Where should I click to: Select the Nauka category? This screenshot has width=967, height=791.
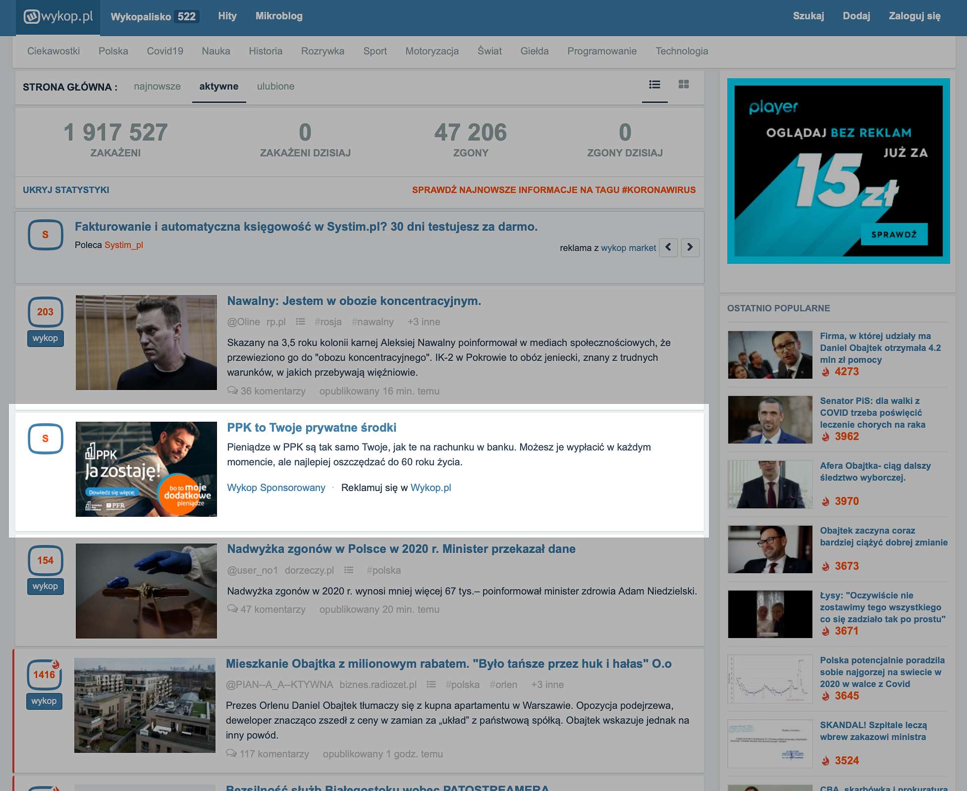pos(216,51)
